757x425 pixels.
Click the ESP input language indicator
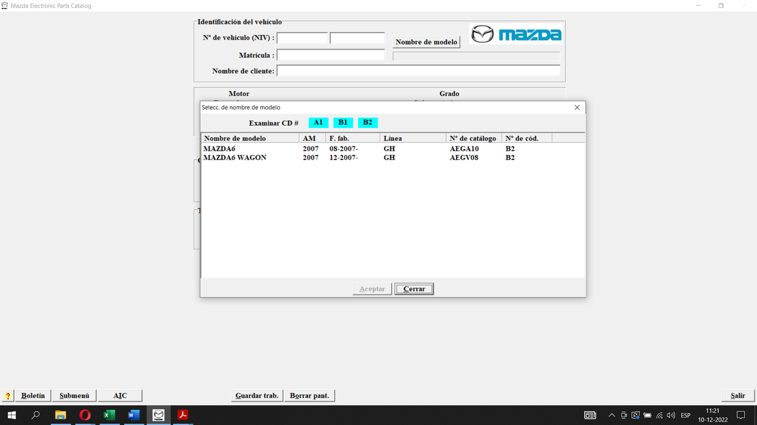click(x=685, y=416)
